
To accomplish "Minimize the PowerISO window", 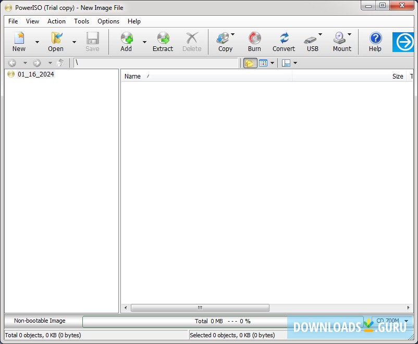I will tap(368, 6).
